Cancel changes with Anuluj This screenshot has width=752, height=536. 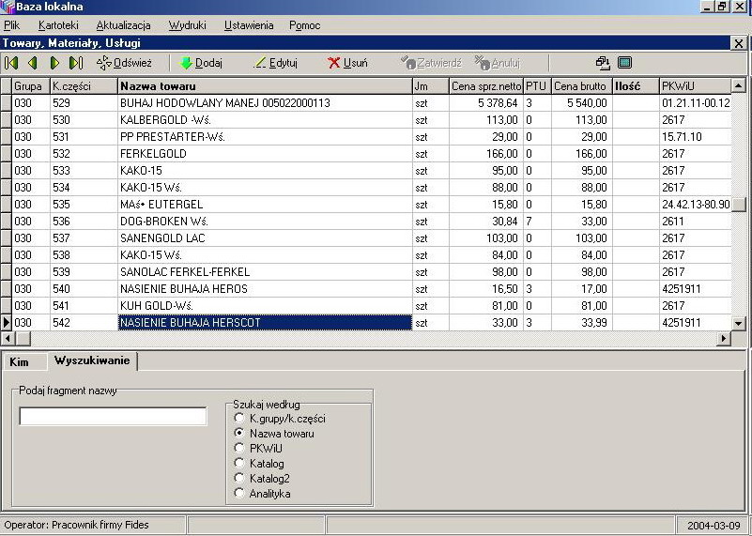click(x=497, y=63)
